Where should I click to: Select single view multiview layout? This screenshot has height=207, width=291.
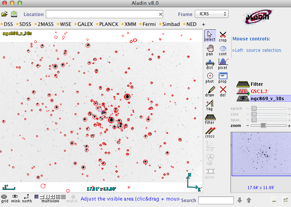[37, 197]
